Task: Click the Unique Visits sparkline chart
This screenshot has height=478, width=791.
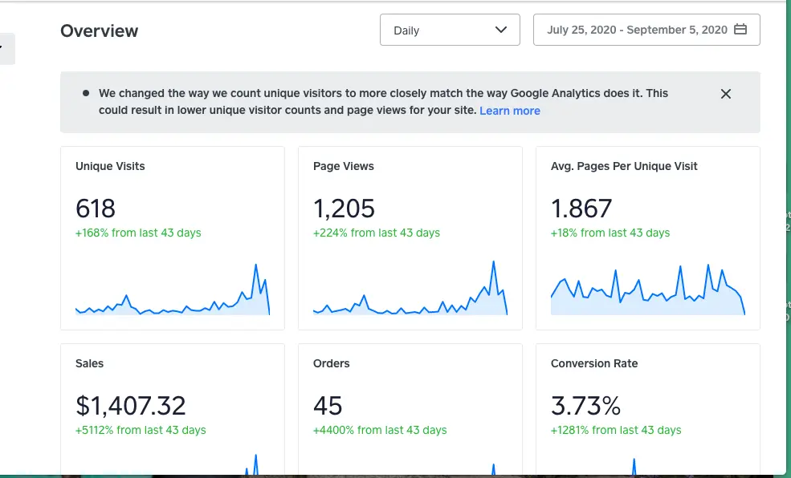Action: [173, 290]
